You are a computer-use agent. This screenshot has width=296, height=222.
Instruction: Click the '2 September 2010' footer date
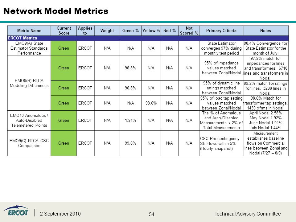pyautogui.click(x=60, y=214)
